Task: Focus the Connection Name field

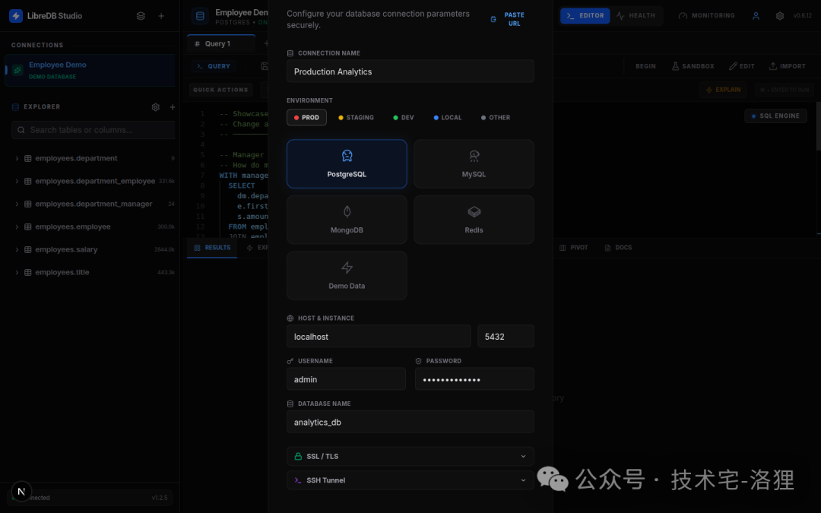Action: click(410, 71)
